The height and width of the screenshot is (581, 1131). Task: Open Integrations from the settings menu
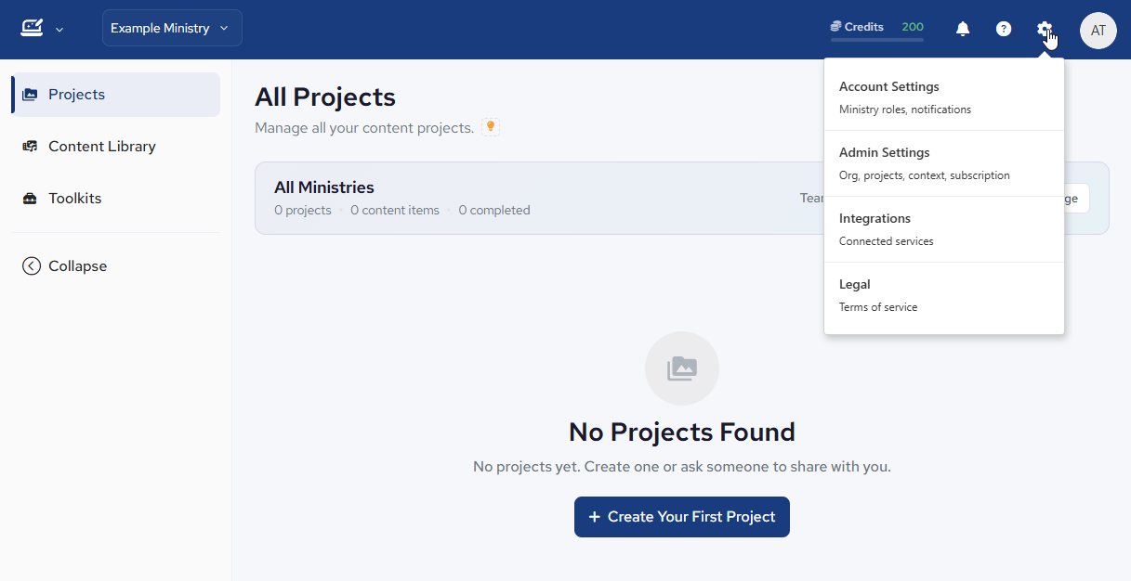click(x=944, y=229)
